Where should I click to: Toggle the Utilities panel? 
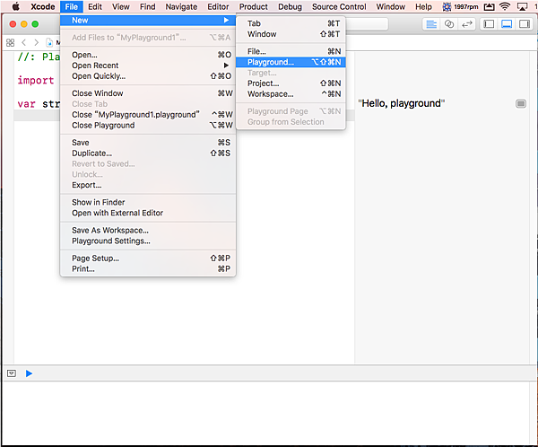pos(525,24)
